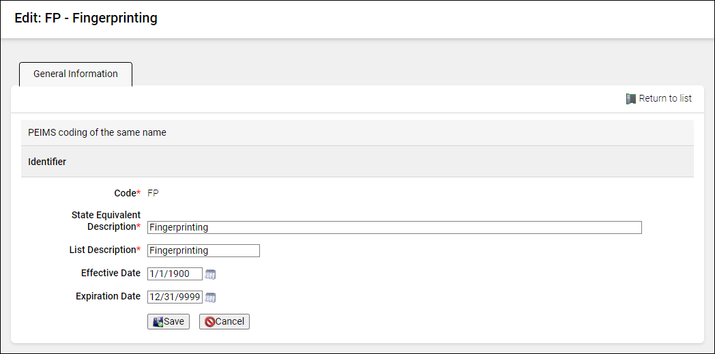Viewport: 715px width, 354px height.
Task: Open the Effective Date calendar picker
Action: pyautogui.click(x=211, y=274)
